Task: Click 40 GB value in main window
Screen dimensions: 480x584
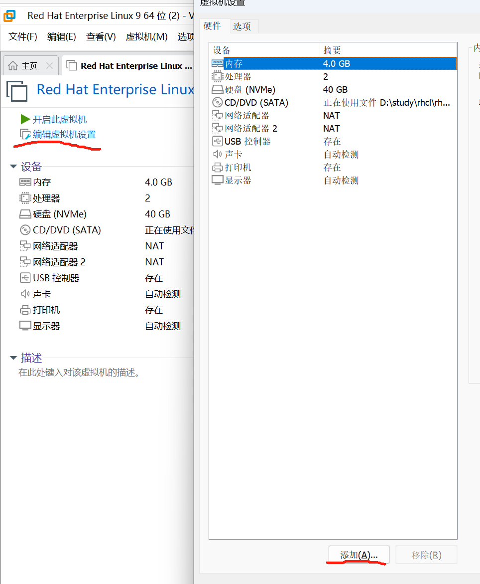Action: pos(158,214)
